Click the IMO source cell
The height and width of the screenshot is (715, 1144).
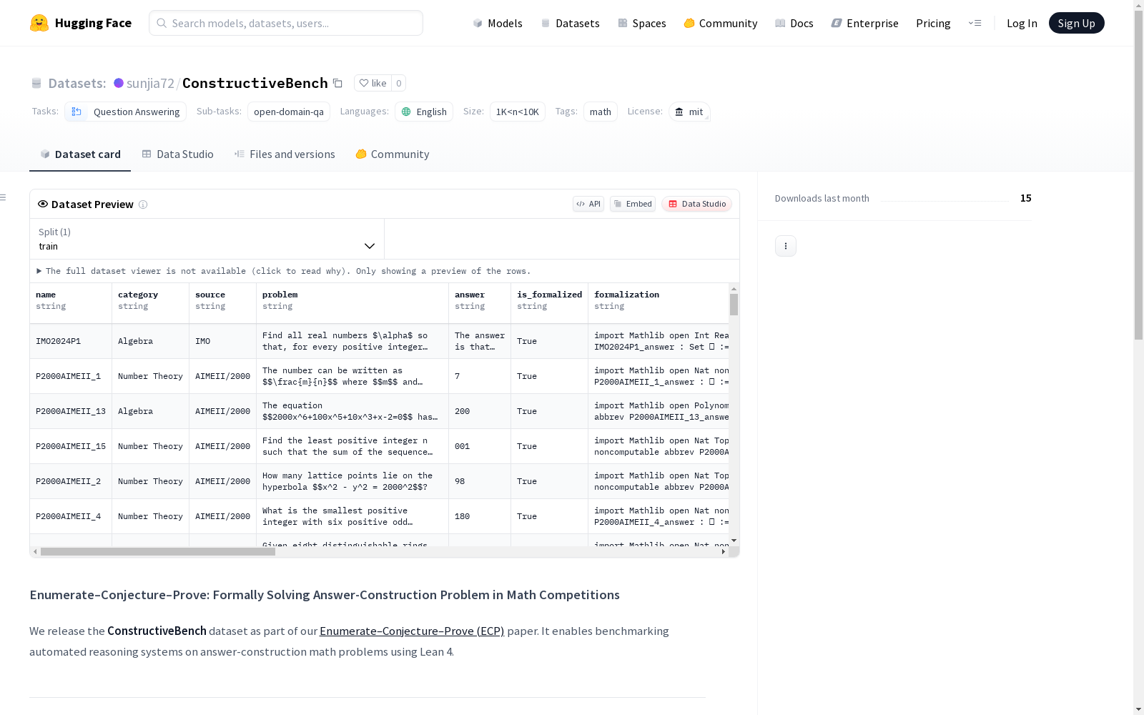(x=222, y=341)
